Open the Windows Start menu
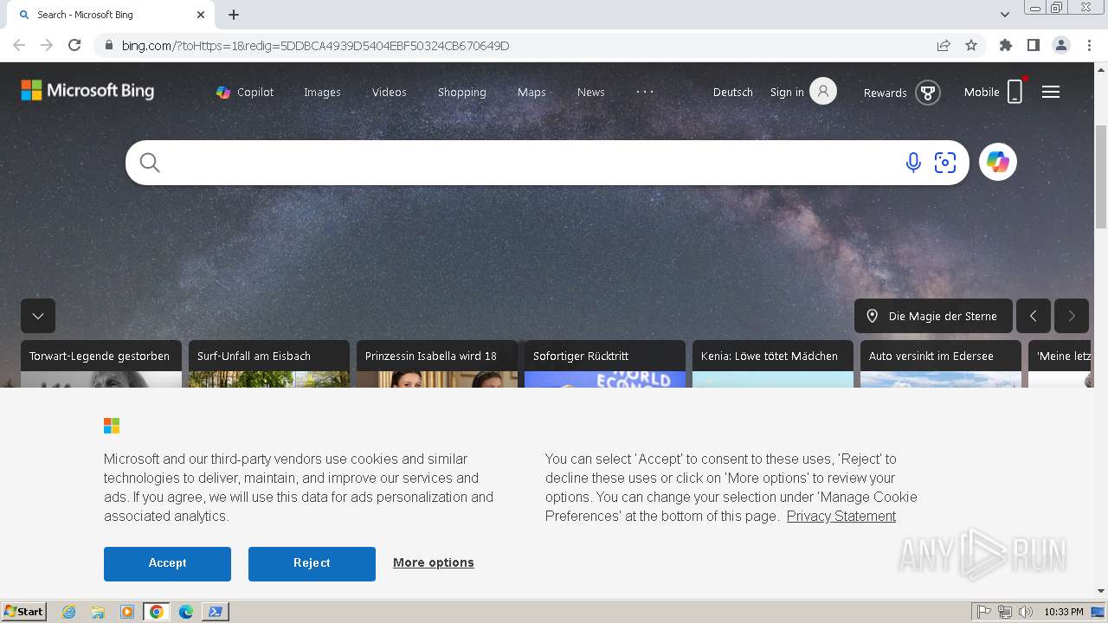The image size is (1108, 623). coord(24,612)
